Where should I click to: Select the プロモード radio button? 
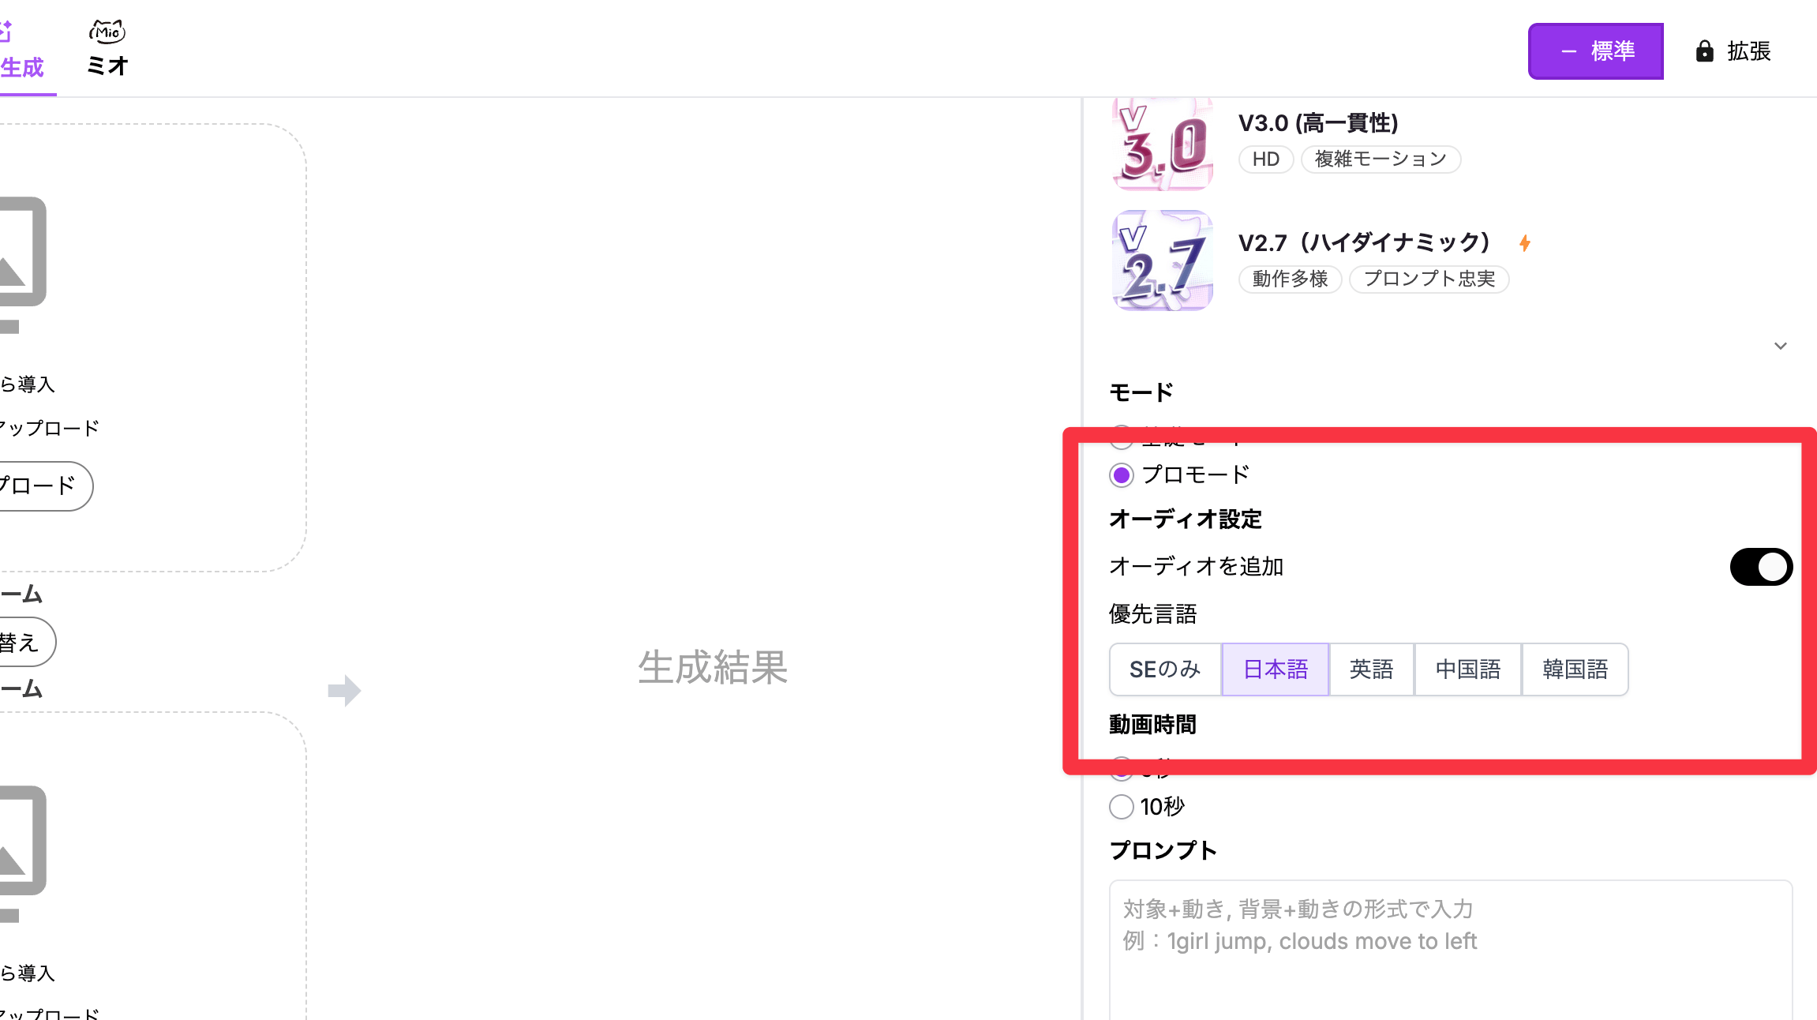click(1122, 475)
